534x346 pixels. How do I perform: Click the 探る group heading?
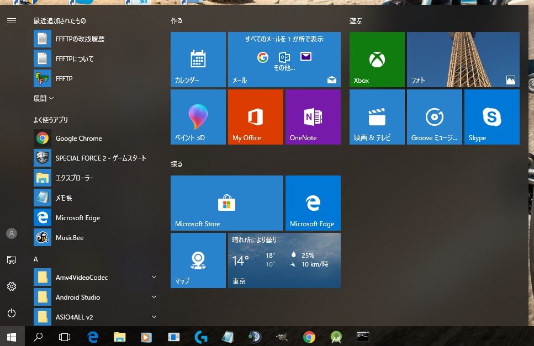pos(176,164)
